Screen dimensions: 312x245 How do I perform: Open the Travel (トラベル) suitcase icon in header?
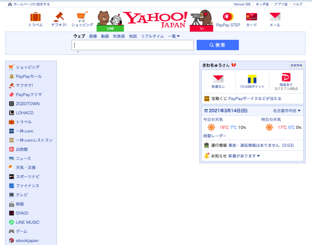(35, 17)
